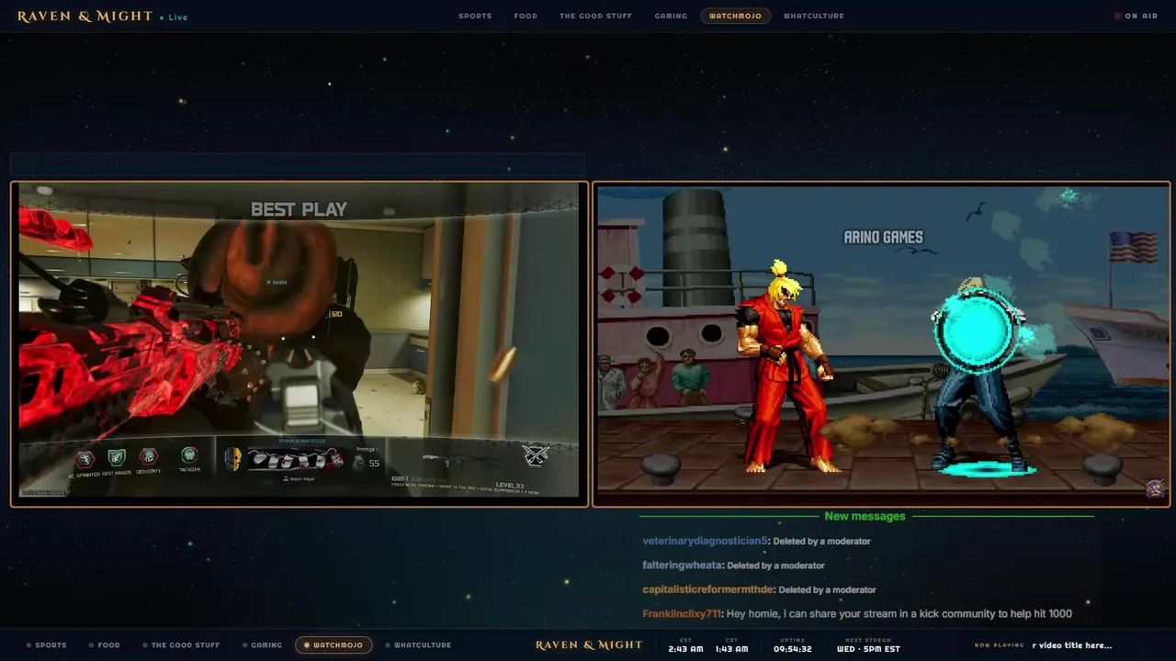The width and height of the screenshot is (1176, 661).
Task: Open Franklinclixy711 username in chat
Action: pyautogui.click(x=681, y=613)
